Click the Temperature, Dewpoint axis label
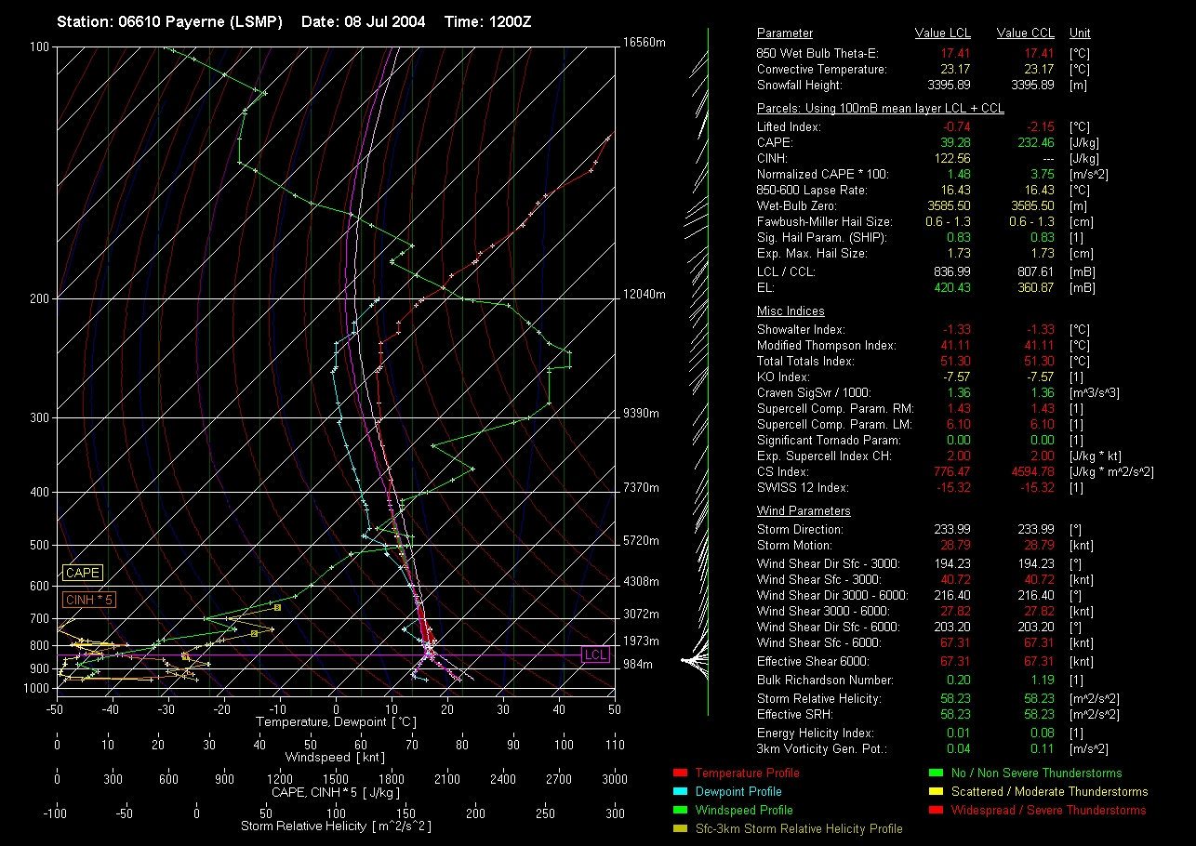Image resolution: width=1196 pixels, height=846 pixels. point(335,721)
